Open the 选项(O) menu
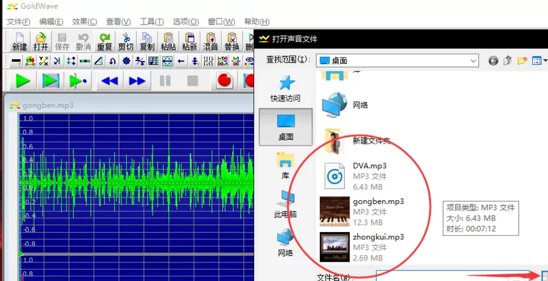 coord(186,22)
